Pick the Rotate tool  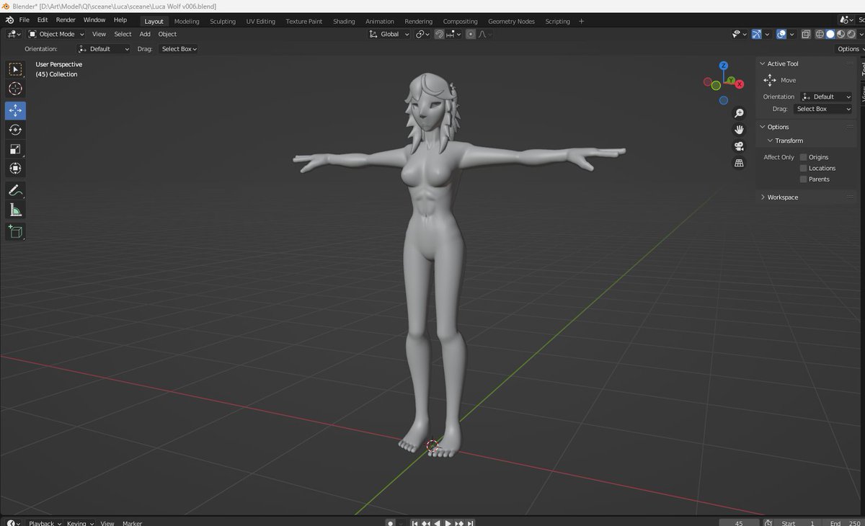coord(15,130)
